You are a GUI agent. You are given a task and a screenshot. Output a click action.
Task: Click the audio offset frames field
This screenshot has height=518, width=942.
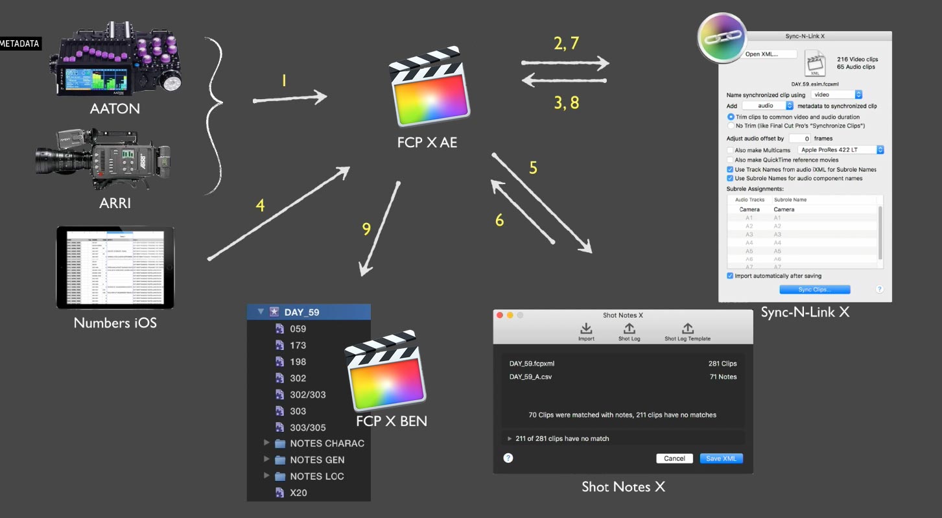(799, 139)
